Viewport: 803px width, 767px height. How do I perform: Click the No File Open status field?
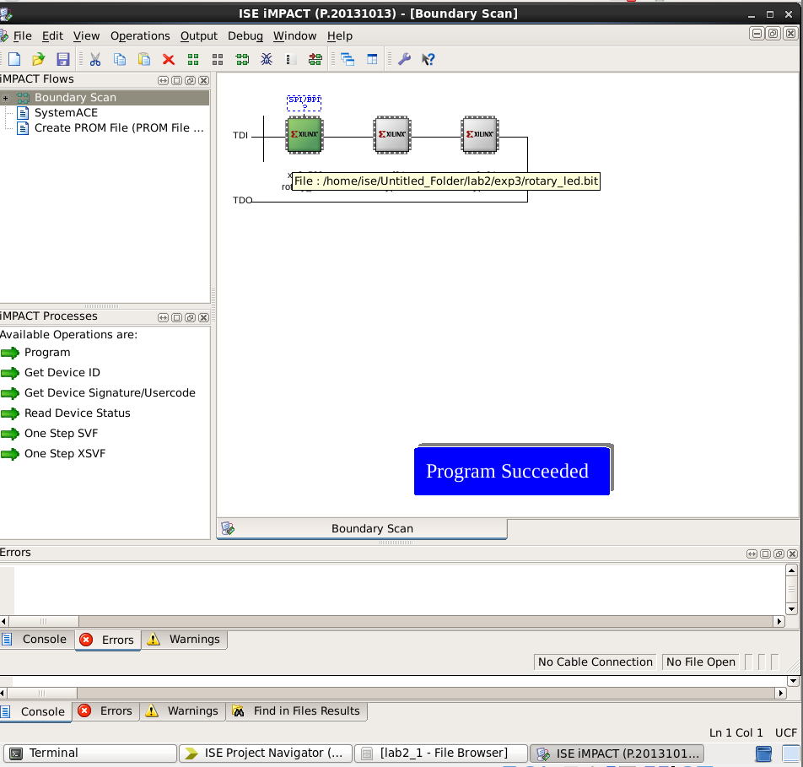701,662
